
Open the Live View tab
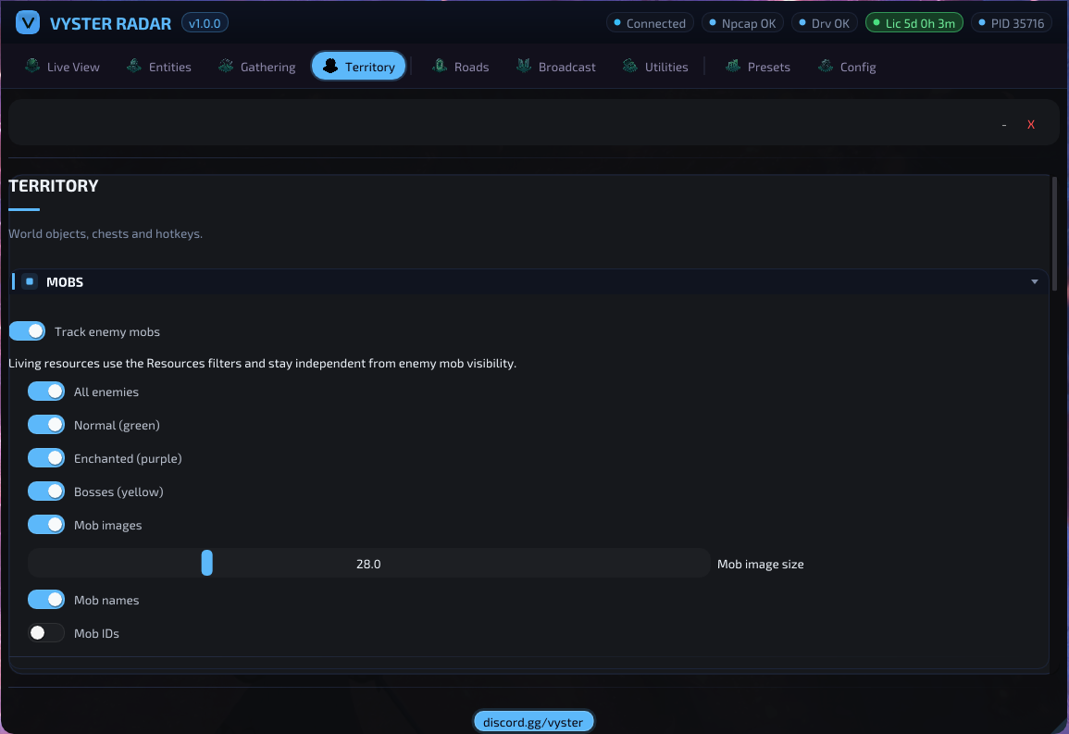62,66
